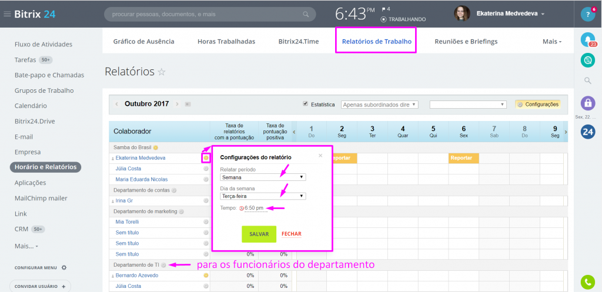
Task: Click the flag icon with 4 in header
Action: pos(383,9)
